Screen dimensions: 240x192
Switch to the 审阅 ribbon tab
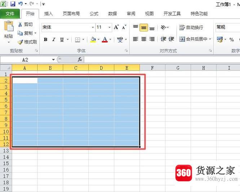tap(131, 14)
